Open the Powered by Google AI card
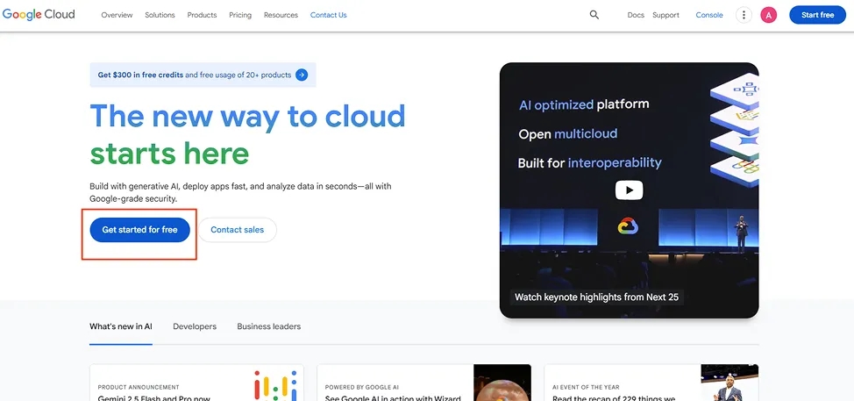 point(423,383)
